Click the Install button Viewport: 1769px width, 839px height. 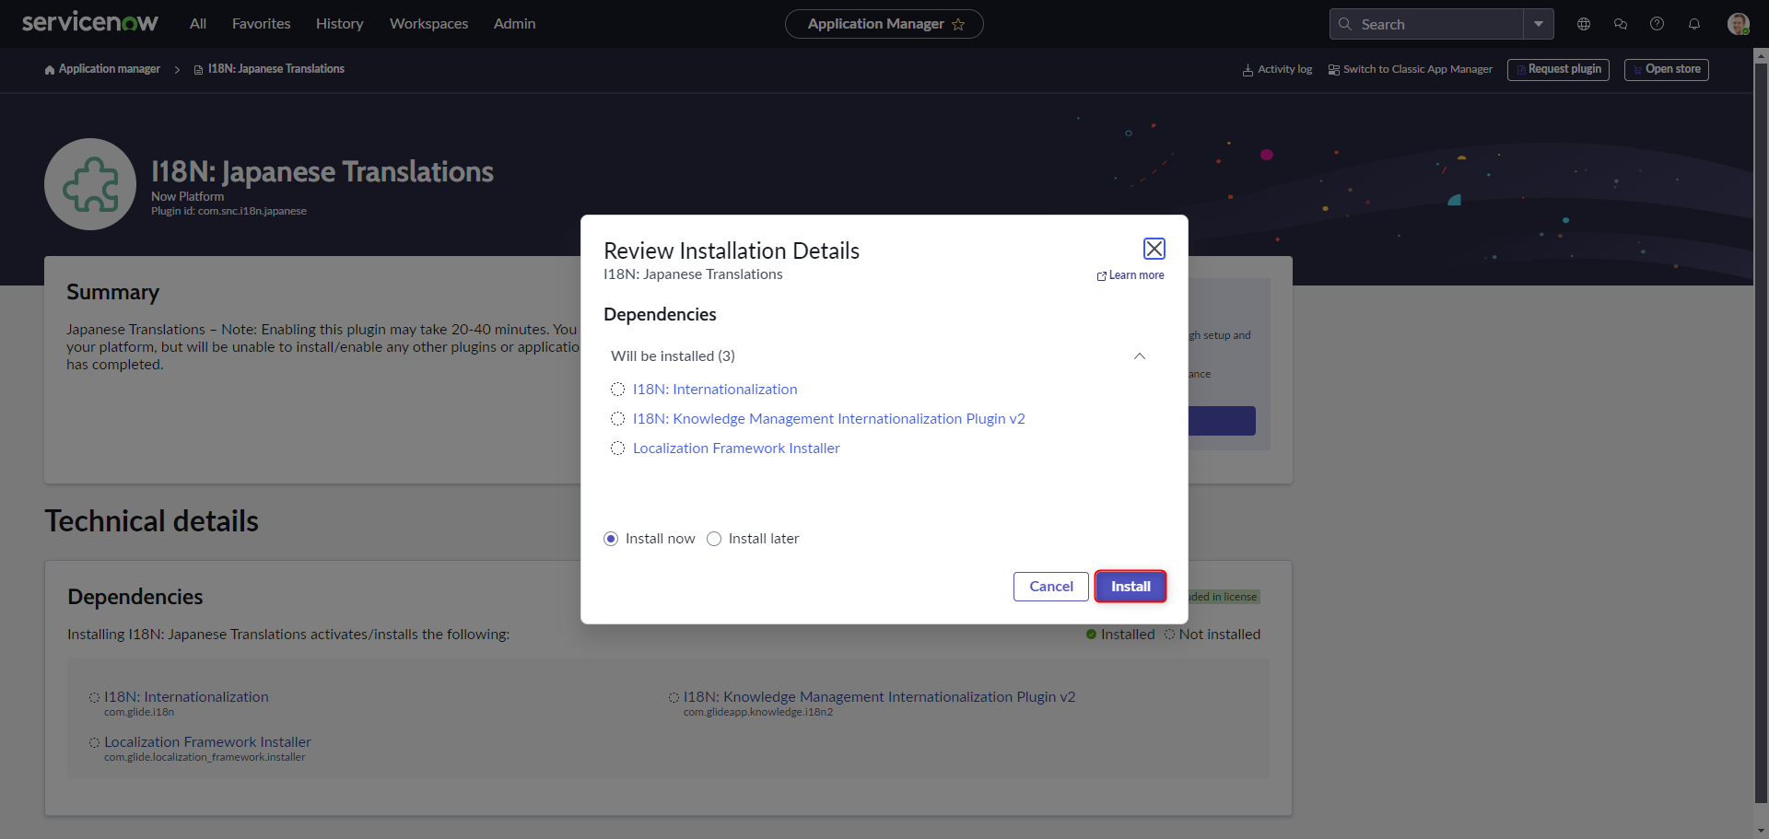(x=1131, y=586)
